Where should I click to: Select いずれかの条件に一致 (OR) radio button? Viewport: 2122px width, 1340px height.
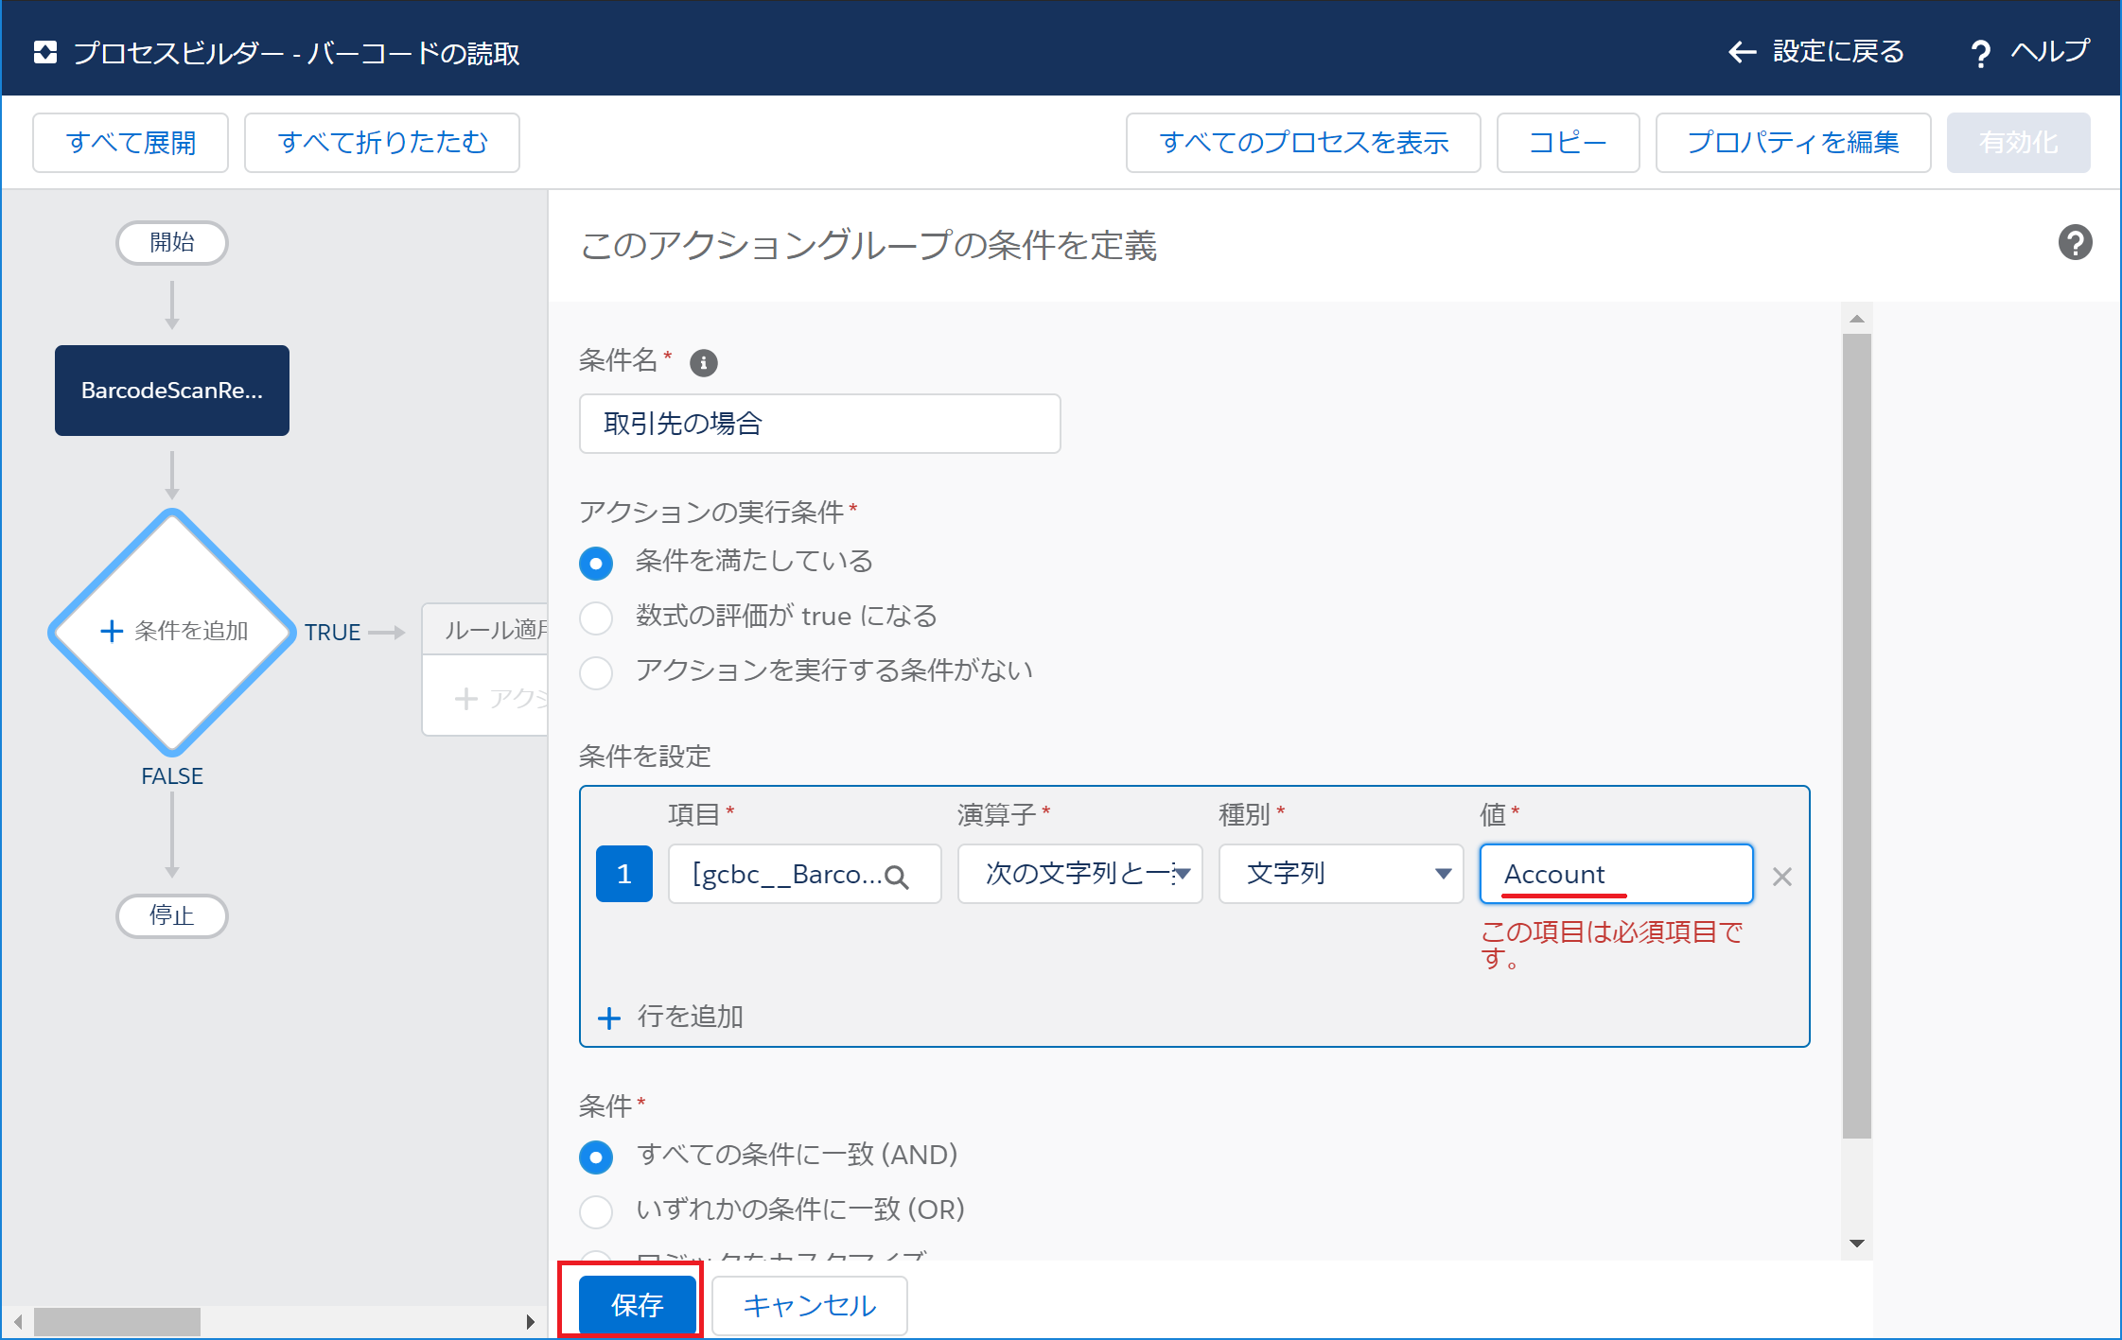[595, 1212]
